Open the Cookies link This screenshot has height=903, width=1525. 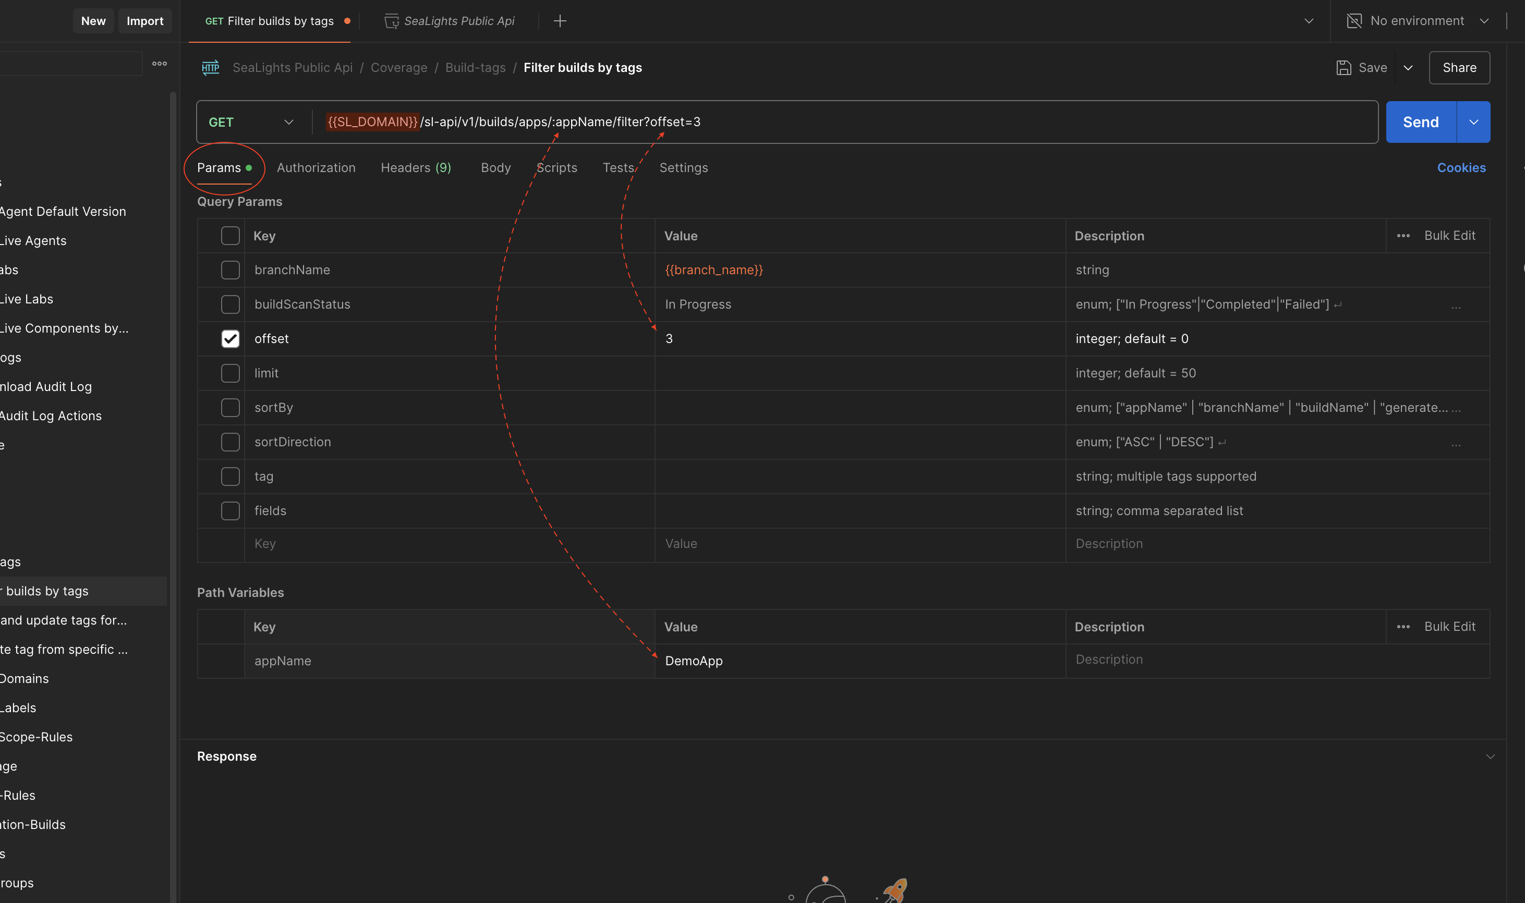pyautogui.click(x=1461, y=168)
